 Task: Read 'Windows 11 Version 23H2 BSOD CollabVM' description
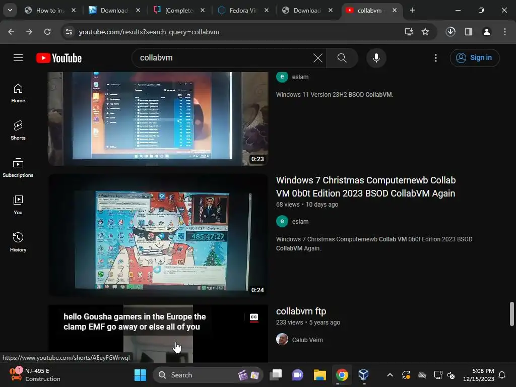(x=335, y=95)
